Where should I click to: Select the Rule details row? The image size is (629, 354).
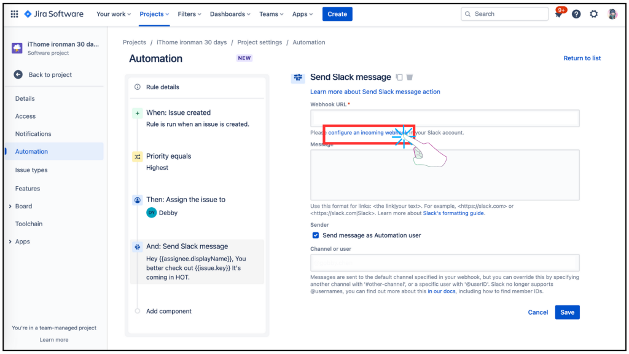pyautogui.click(x=197, y=87)
